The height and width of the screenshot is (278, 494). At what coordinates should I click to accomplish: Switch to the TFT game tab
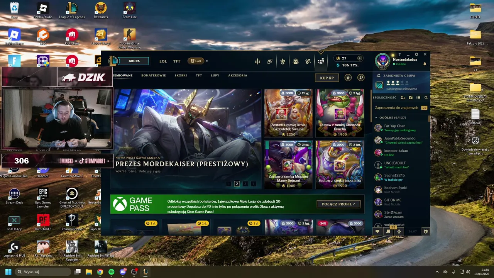(176, 61)
